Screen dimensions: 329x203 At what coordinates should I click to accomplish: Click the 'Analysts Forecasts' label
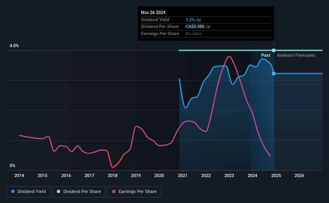tap(296, 55)
